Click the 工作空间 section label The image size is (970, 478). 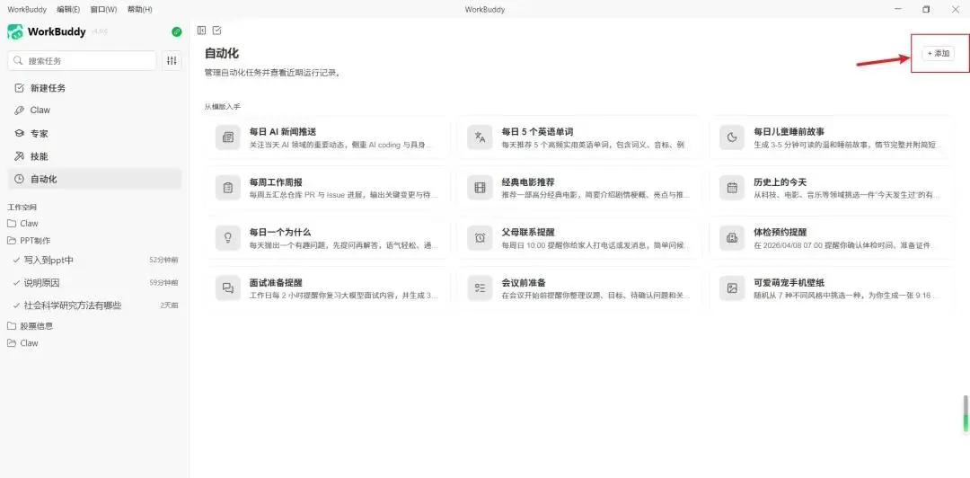[22, 207]
